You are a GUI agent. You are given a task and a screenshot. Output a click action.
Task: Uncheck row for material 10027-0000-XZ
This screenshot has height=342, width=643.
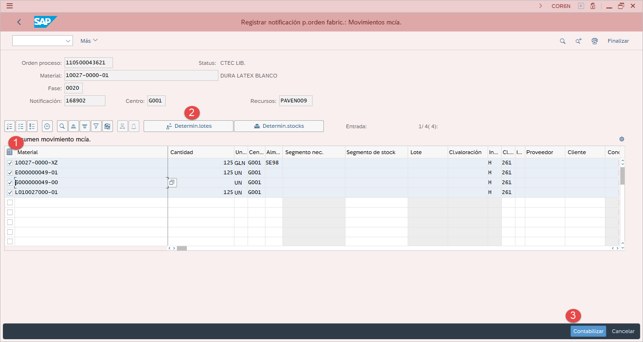coord(10,163)
